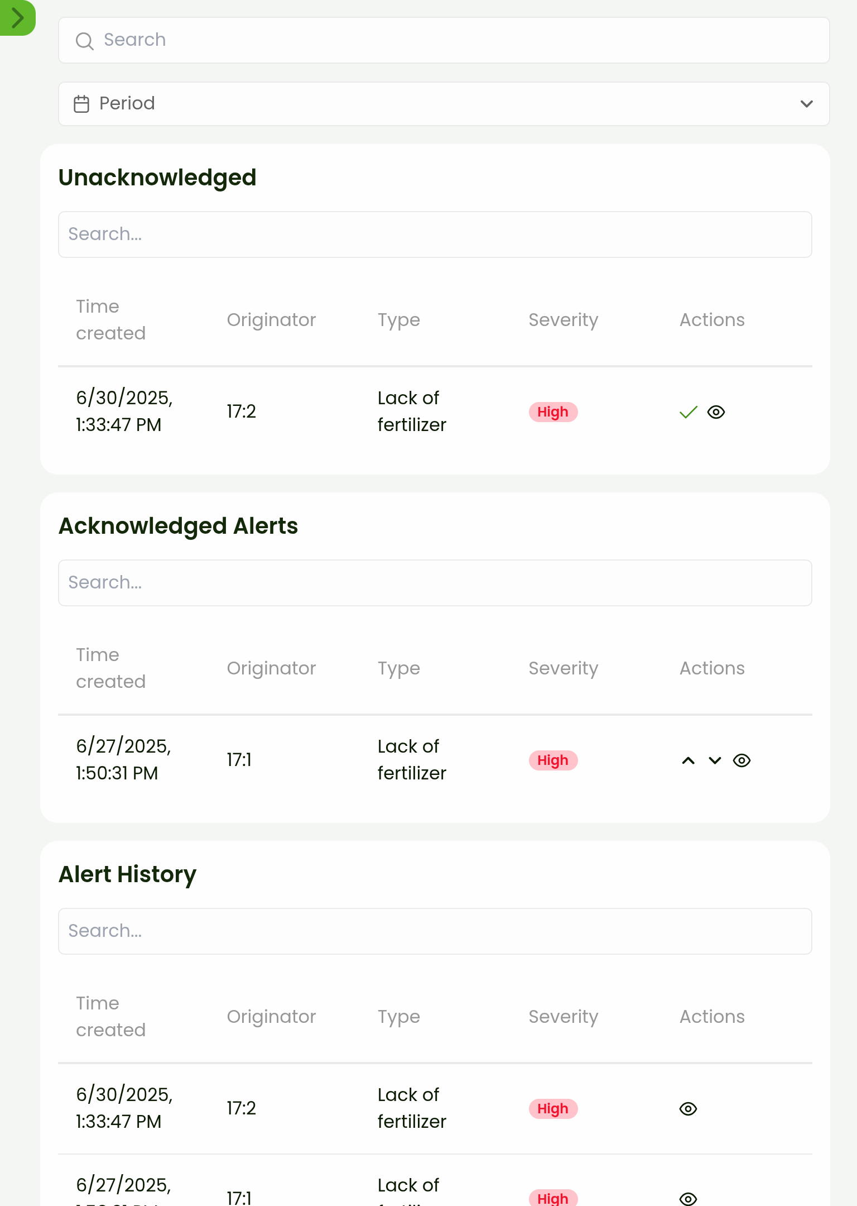Click the Acknowledged Alerts search box
The width and height of the screenshot is (857, 1206).
pyautogui.click(x=435, y=583)
